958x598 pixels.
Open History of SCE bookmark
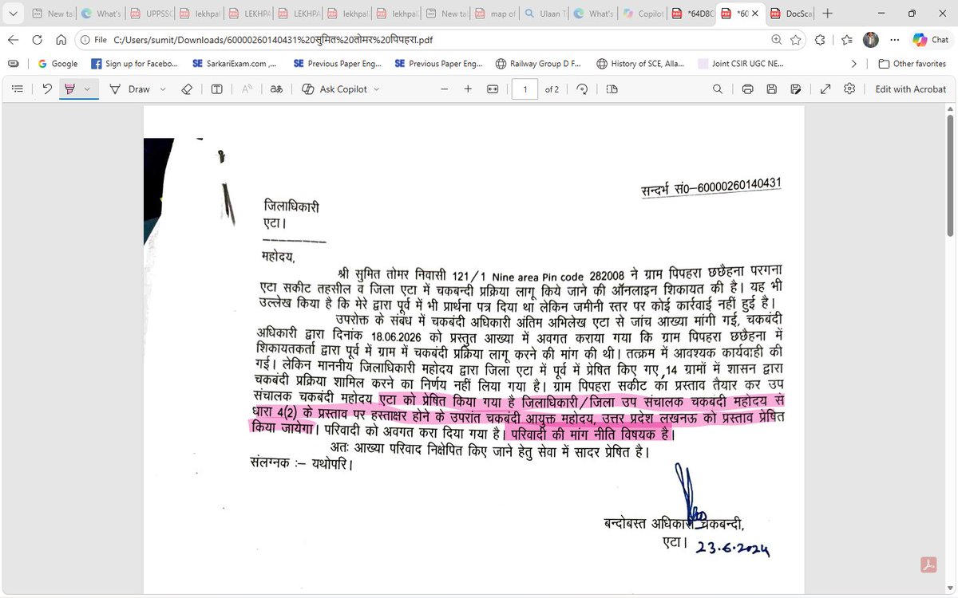pyautogui.click(x=639, y=64)
